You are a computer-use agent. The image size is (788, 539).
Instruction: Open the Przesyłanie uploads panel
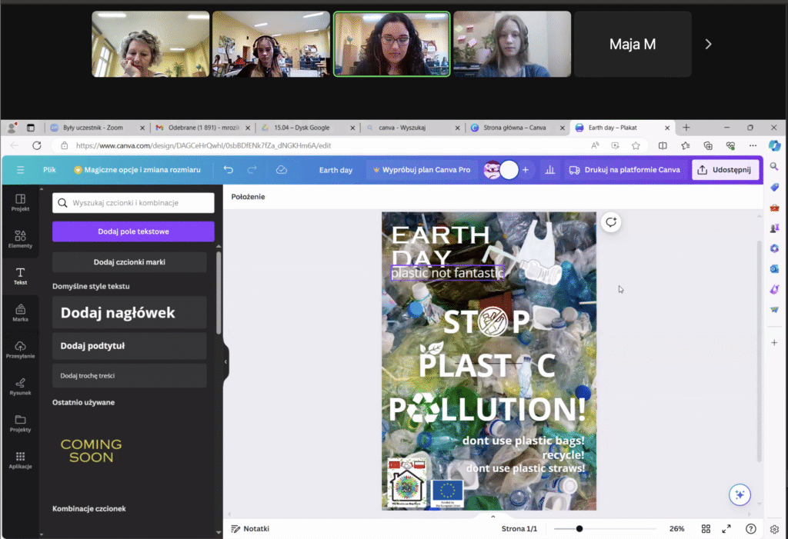[20, 350]
